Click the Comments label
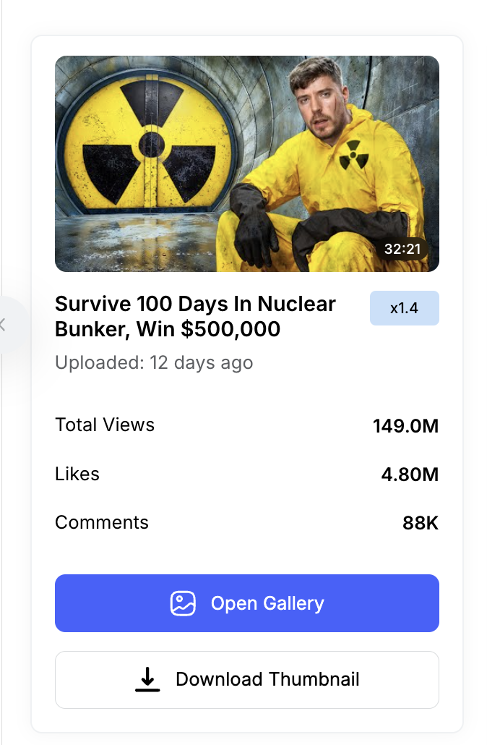The width and height of the screenshot is (487, 745). click(102, 522)
